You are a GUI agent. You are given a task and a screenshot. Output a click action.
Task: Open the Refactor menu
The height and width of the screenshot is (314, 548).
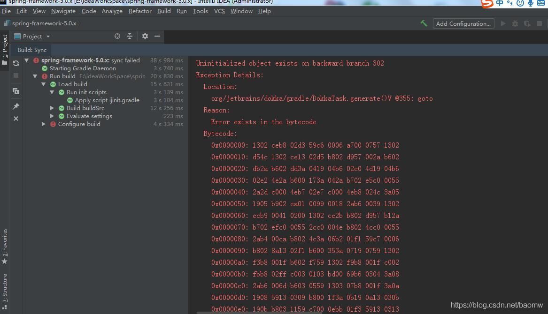(x=140, y=11)
